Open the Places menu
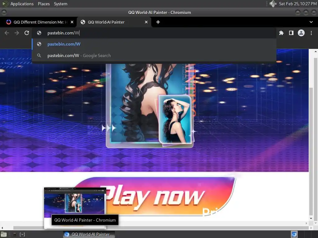 tap(43, 4)
